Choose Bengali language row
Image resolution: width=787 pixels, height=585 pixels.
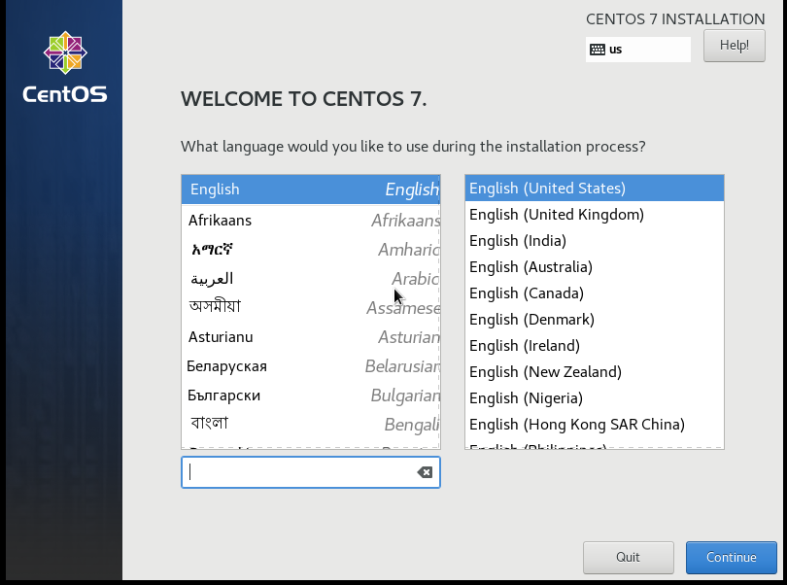tap(311, 425)
